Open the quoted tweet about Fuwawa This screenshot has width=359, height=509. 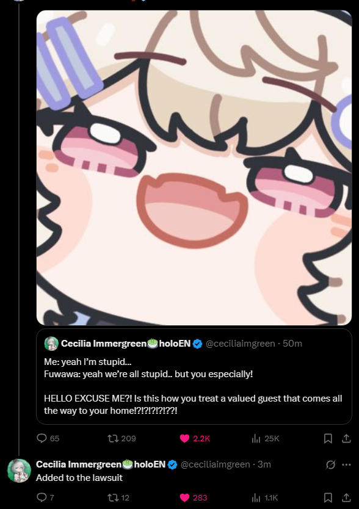point(194,377)
